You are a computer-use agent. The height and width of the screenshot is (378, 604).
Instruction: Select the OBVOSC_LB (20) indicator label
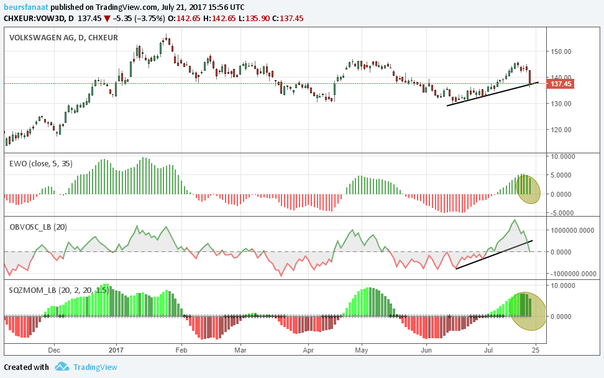[38, 227]
